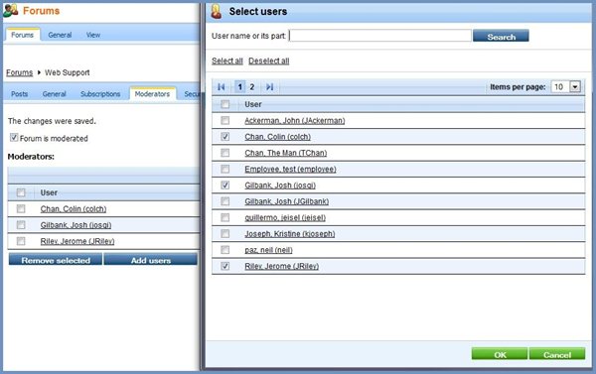Check the guillermo, jeisel checkbox
This screenshot has height=374, width=596.
point(225,217)
